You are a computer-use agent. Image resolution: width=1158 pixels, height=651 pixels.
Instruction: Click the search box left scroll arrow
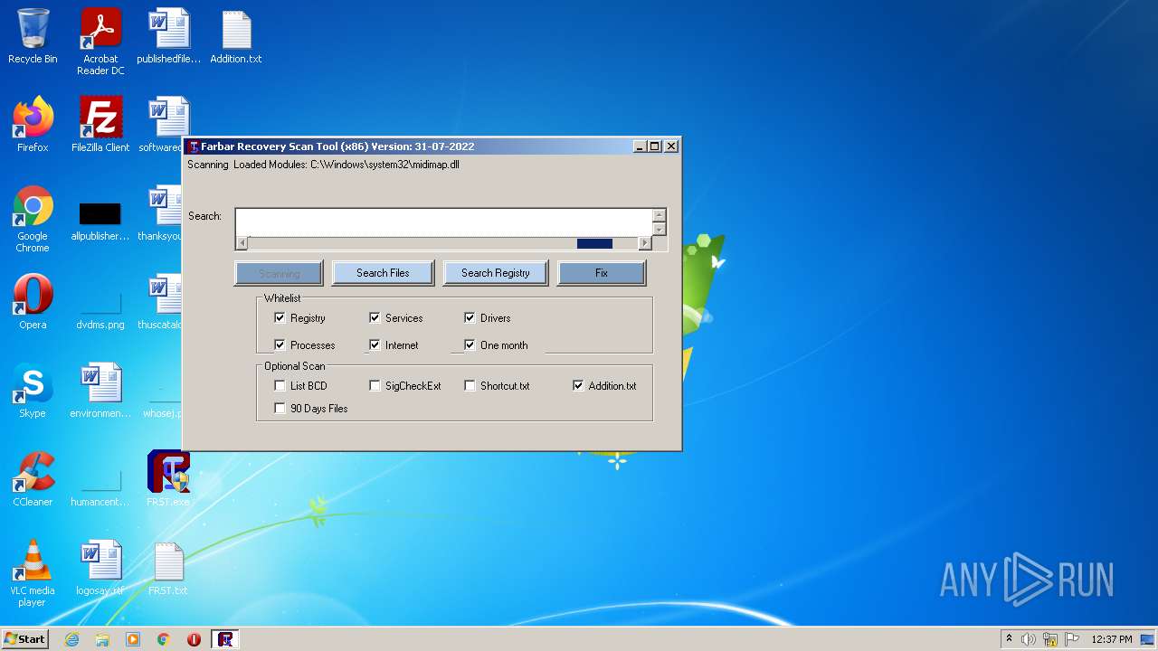242,243
